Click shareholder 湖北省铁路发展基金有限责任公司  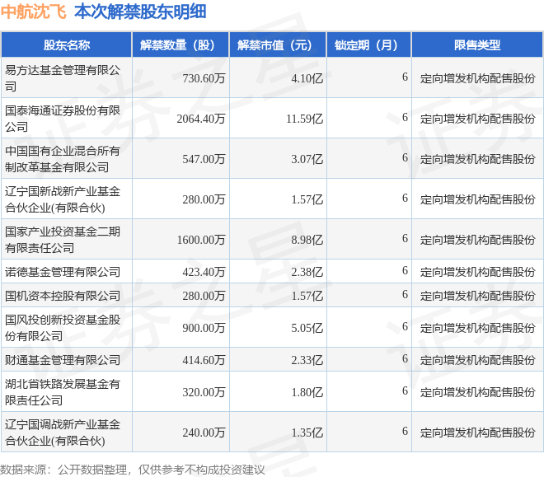point(63,392)
